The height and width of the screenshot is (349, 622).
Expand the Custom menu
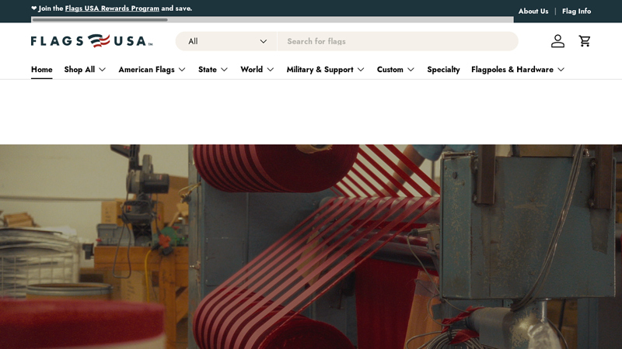(x=396, y=69)
